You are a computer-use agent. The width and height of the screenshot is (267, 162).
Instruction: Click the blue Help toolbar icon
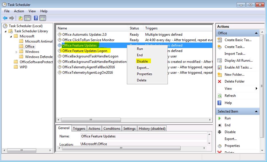click(x=36, y=18)
